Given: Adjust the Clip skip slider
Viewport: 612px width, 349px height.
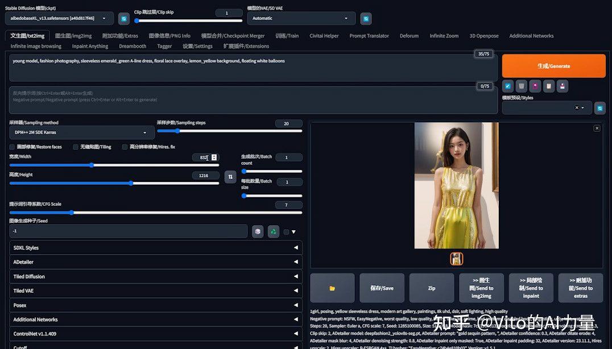Looking at the screenshot, I should point(188,20).
